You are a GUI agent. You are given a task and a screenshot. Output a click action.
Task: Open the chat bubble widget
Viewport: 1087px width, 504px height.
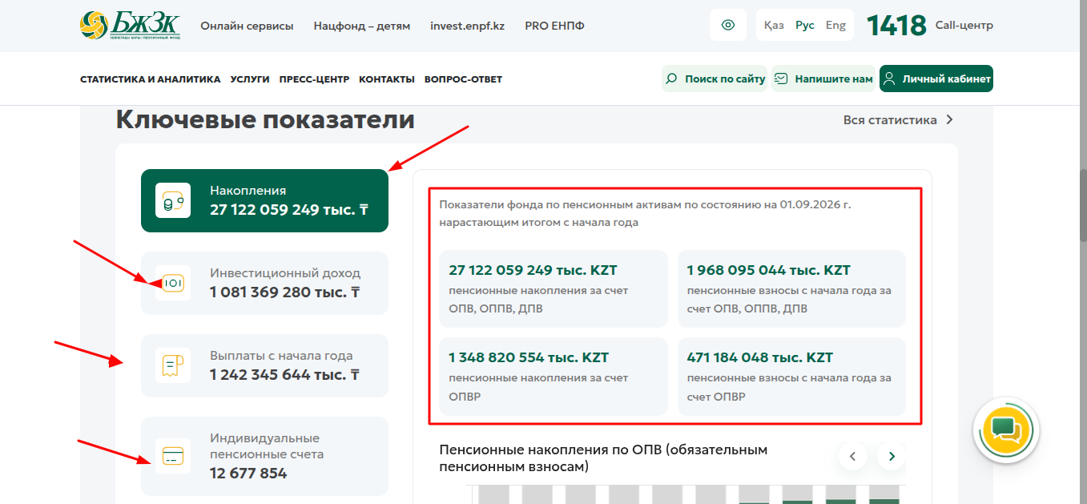coord(1006,430)
